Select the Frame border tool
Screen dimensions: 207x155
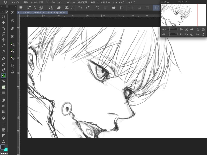(x=3, y=130)
